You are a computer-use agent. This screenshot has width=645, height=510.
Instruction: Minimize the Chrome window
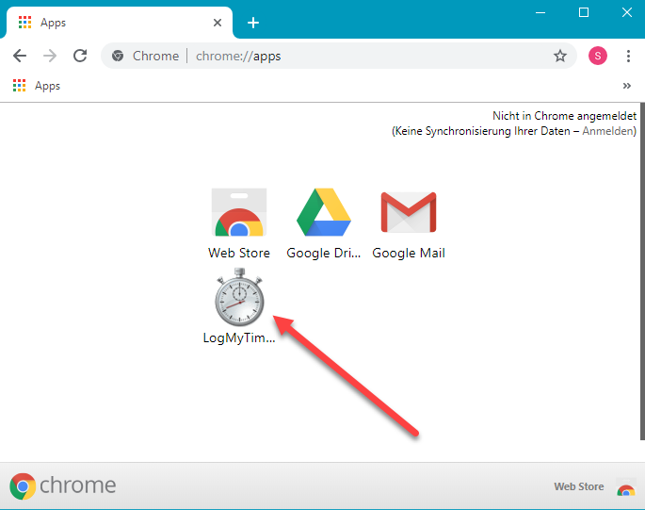point(540,13)
